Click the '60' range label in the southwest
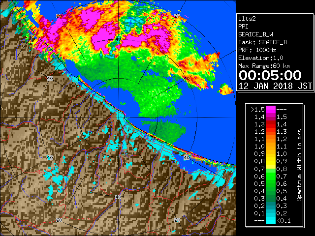 [59, 220]
